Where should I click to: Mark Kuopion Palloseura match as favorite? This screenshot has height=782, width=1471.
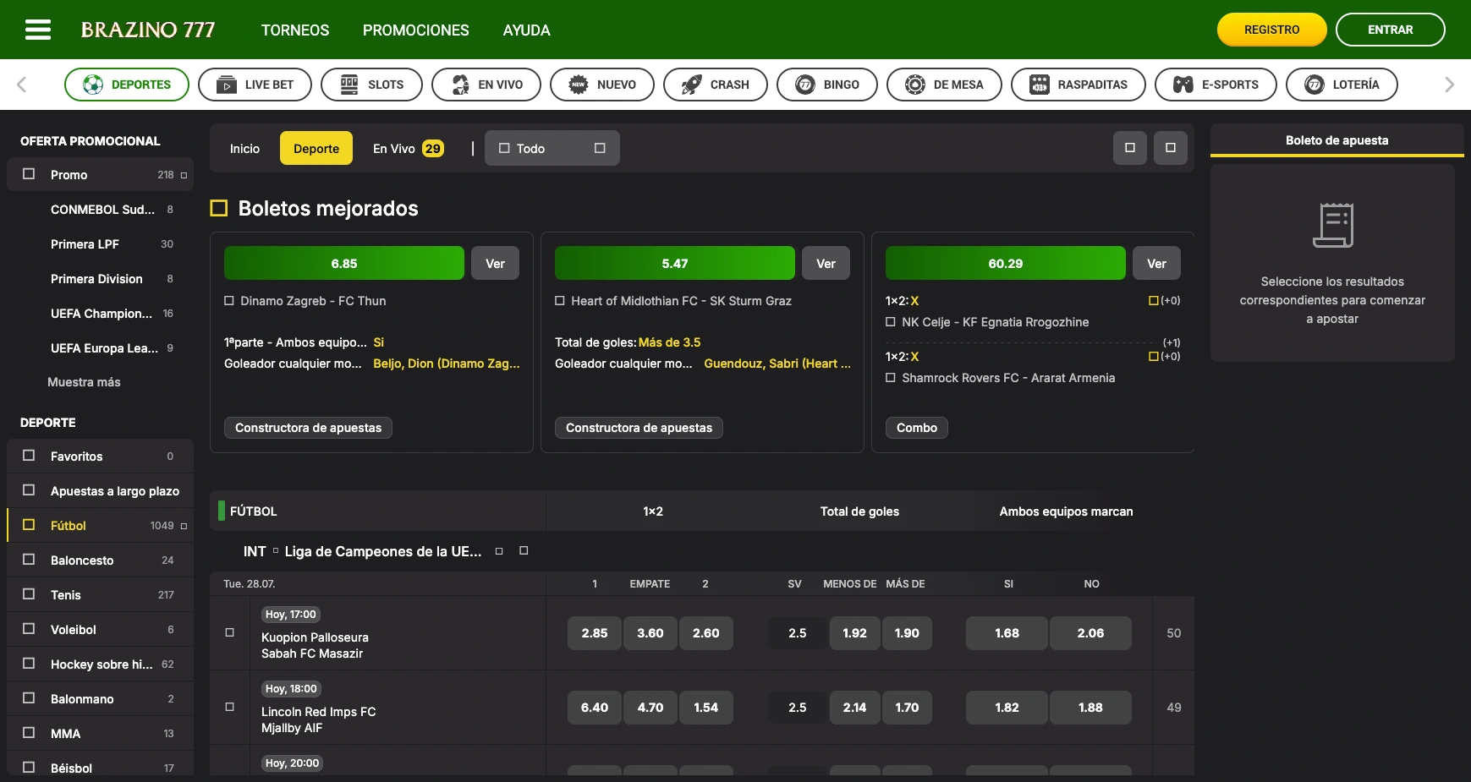click(x=229, y=632)
